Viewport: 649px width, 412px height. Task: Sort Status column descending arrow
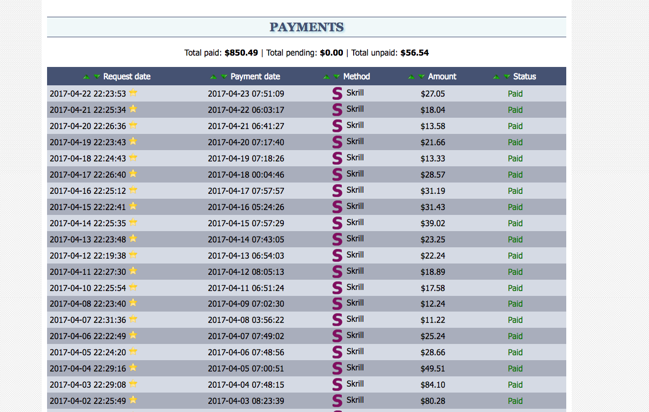click(x=507, y=77)
